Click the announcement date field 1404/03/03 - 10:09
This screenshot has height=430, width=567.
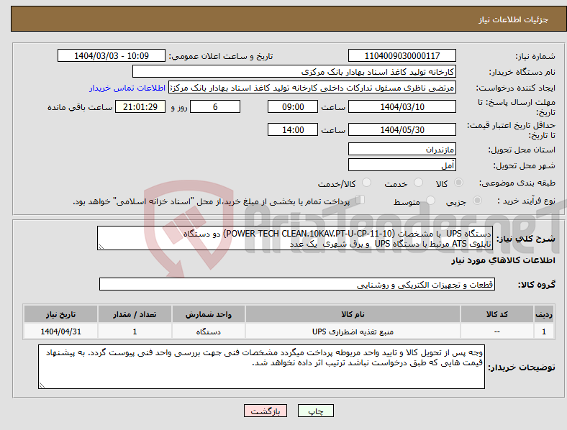(x=112, y=55)
